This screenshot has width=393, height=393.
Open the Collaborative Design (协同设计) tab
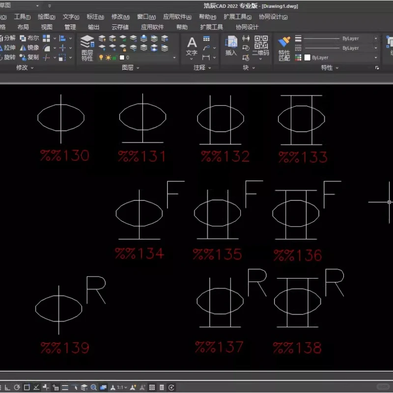247,27
